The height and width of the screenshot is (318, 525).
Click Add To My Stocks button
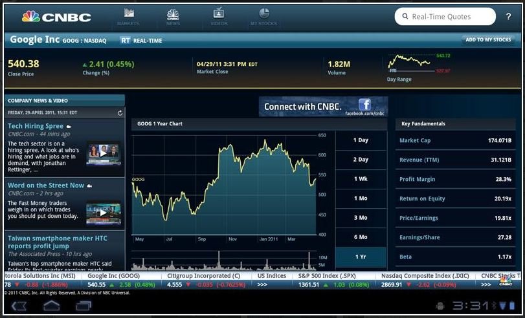(488, 40)
